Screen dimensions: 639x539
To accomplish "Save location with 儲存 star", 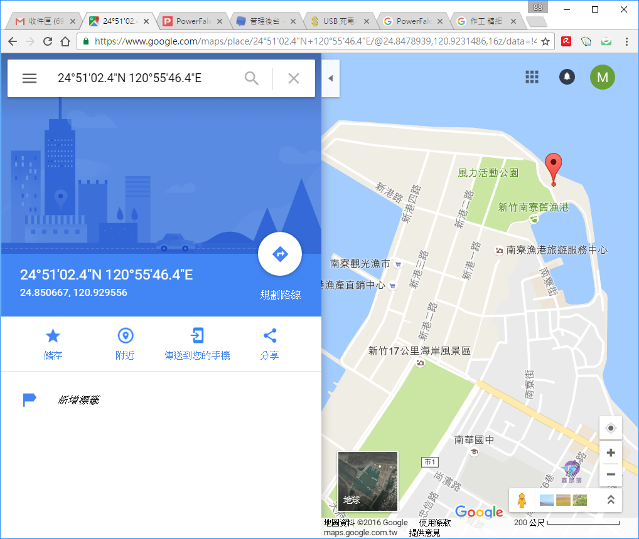I will point(53,344).
